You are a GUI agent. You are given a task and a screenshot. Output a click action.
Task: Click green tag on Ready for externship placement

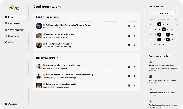click(44, 34)
